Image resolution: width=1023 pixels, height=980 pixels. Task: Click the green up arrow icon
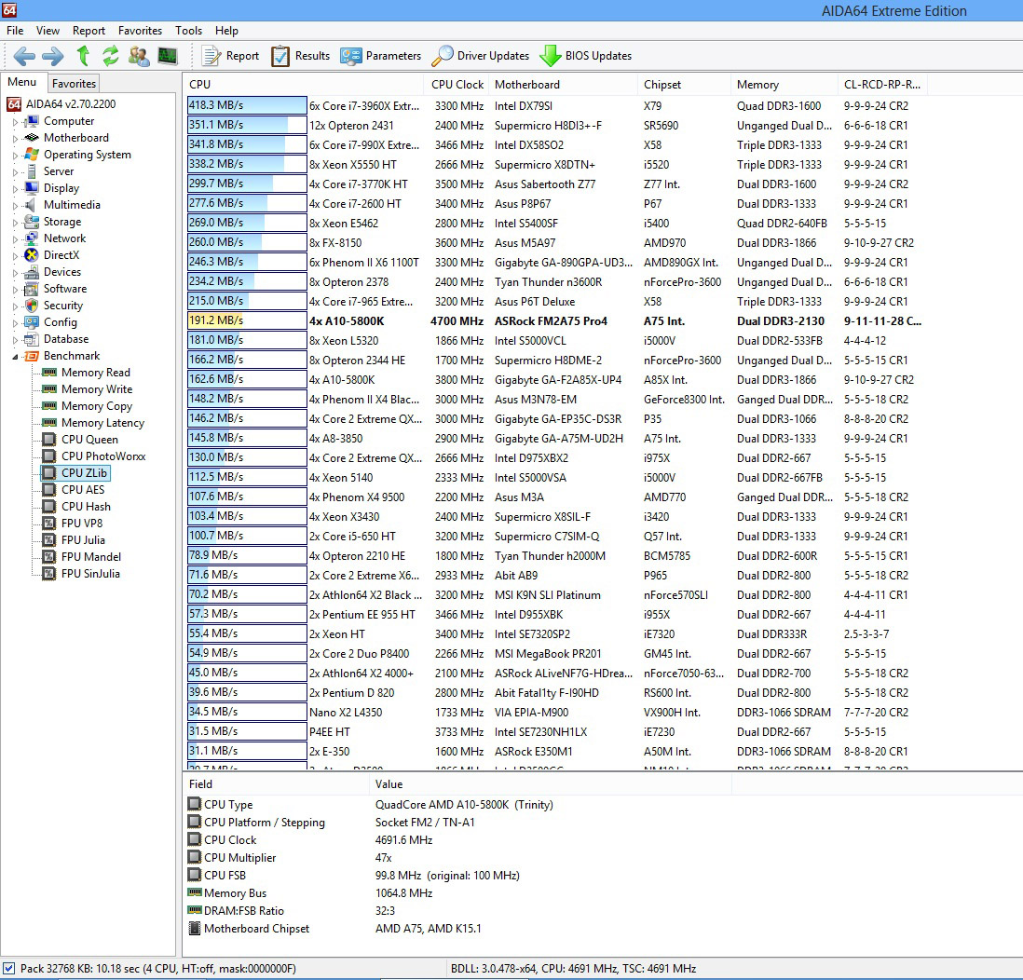83,56
